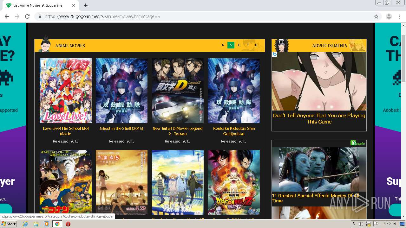Open the Windows Start menu
The height and width of the screenshot is (228, 406).
(x=9, y=224)
